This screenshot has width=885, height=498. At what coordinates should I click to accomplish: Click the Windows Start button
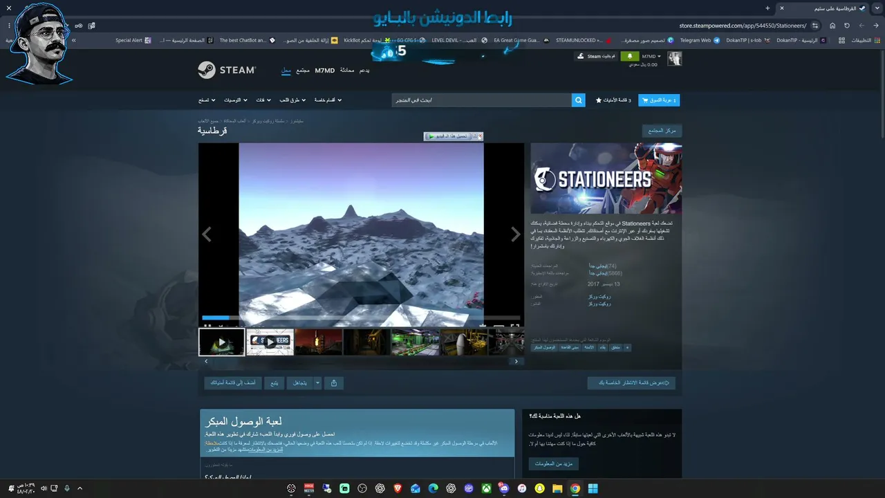pyautogui.click(x=593, y=488)
